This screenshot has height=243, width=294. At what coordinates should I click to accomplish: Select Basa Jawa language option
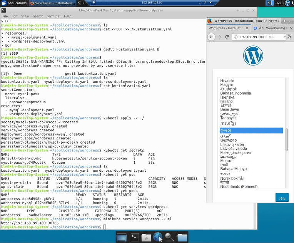[229, 109]
